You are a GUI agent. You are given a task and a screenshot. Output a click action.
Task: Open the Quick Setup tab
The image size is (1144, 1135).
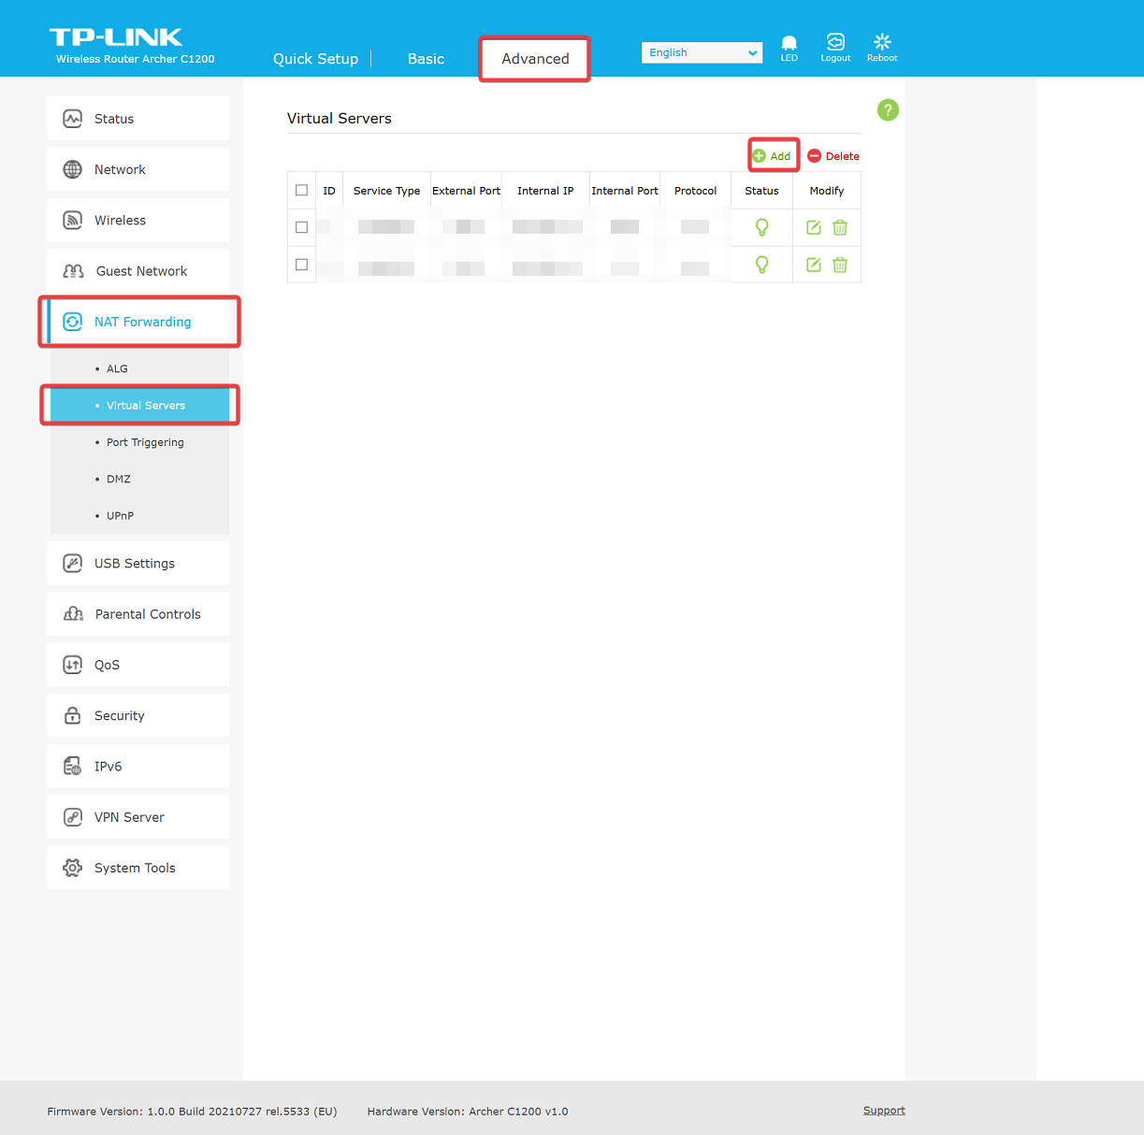point(315,59)
